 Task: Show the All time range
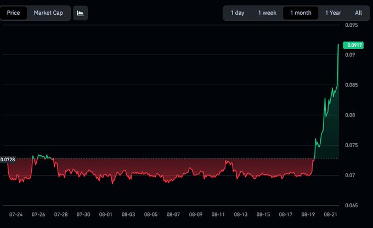pos(358,13)
